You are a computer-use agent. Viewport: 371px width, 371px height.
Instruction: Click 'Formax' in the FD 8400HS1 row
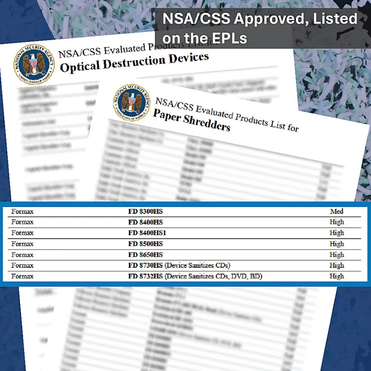pyautogui.click(x=22, y=233)
